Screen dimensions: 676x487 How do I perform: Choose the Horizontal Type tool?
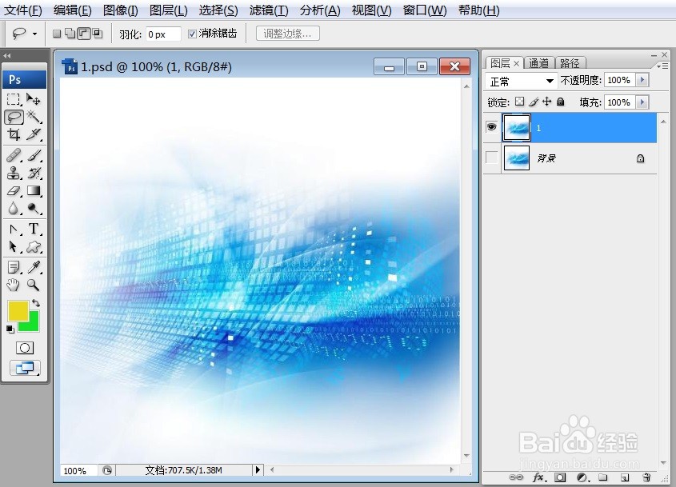pyautogui.click(x=33, y=229)
